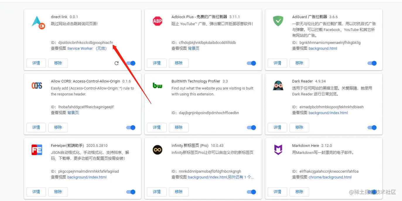Viewport: 402px width, 201px height.
Task: Click the Markdown Here purple icon
Action: coord(278,150)
